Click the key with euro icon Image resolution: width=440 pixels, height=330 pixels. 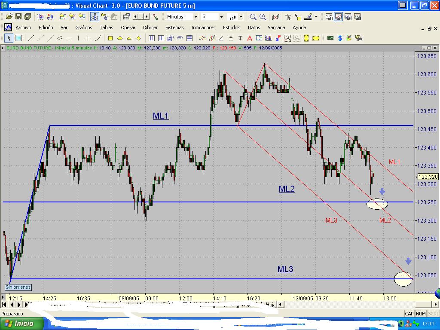104,17
